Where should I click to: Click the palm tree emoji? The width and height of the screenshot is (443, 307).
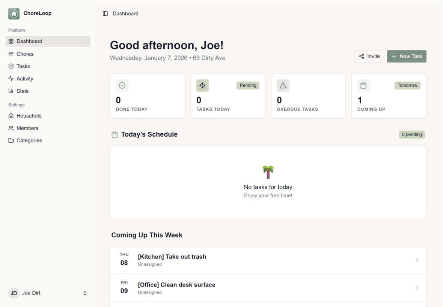pos(268,172)
